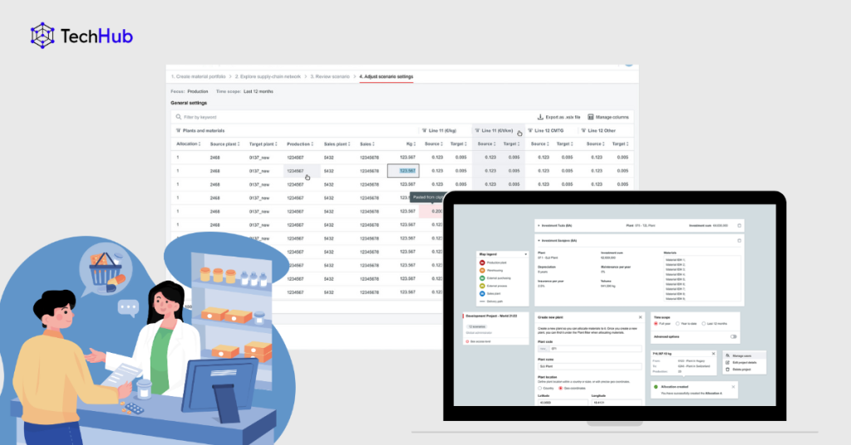Image resolution: width=851 pixels, height=445 pixels.
Task: Collapse the Investment Sarajevo (BA) section
Action: (x=539, y=240)
